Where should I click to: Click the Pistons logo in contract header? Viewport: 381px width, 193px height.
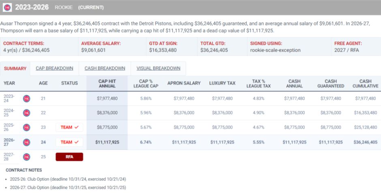coord(7,8)
